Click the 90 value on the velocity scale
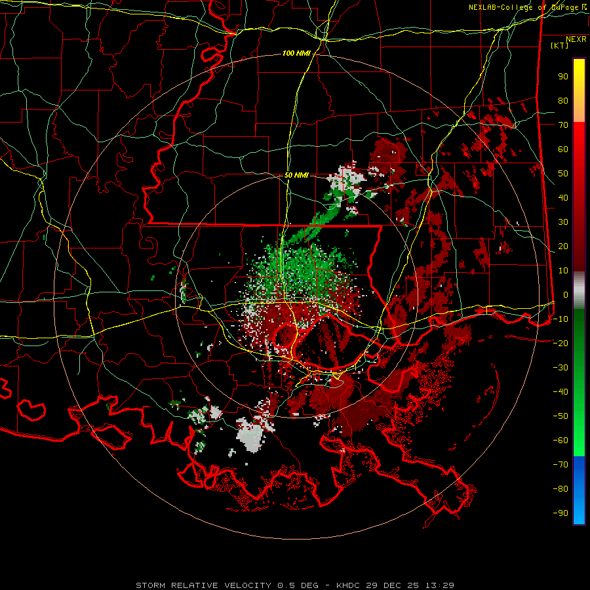Viewport: 590px width, 590px height. pos(563,77)
